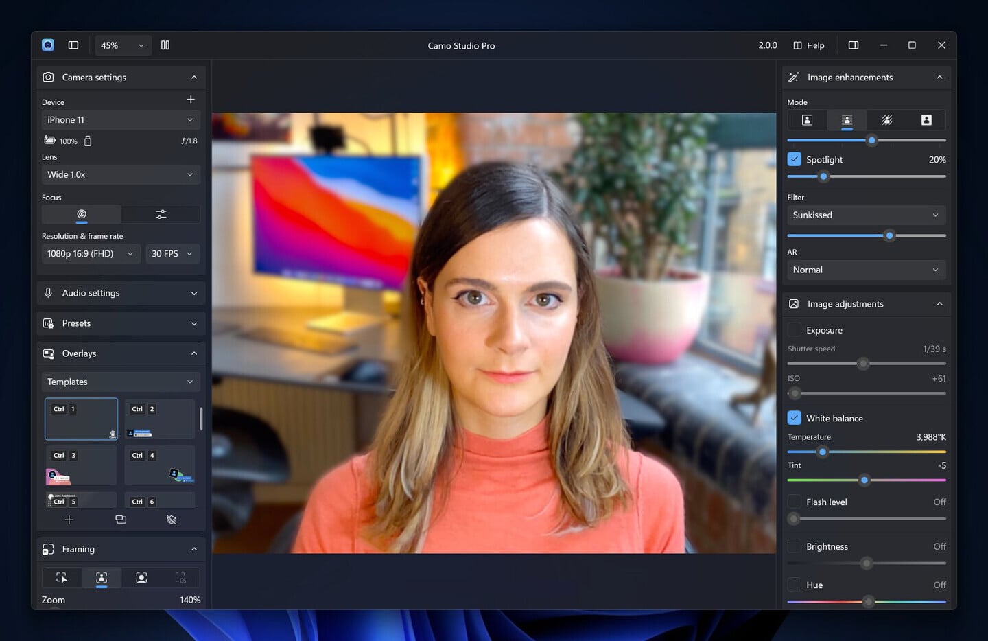Image resolution: width=988 pixels, height=641 pixels.
Task: Expand the Presets section
Action: click(x=121, y=323)
